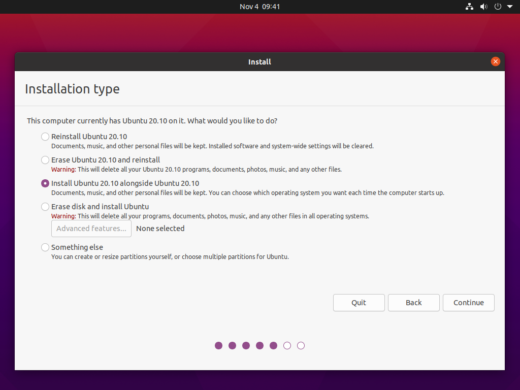Image resolution: width=520 pixels, height=390 pixels.
Task: Click the 'You can create or resize partitions' description
Action: click(170, 256)
